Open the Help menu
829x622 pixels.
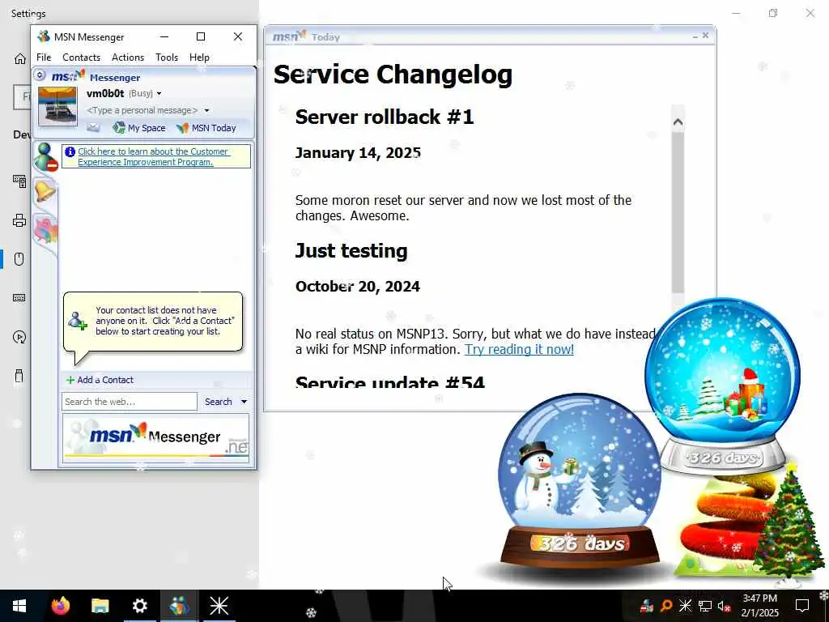coord(199,58)
